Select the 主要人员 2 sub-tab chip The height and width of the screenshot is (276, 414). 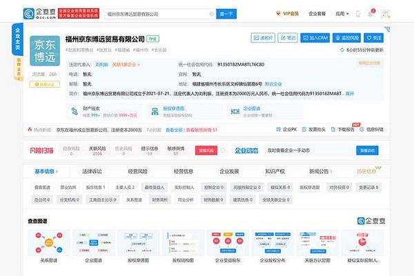pyautogui.click(x=125, y=187)
